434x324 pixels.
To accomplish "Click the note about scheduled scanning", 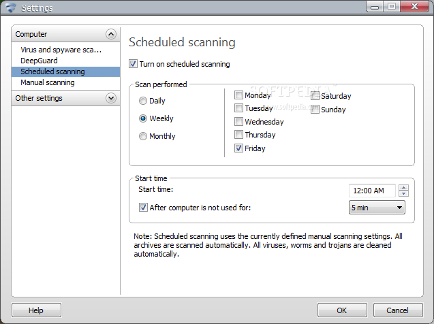I will tap(268, 245).
